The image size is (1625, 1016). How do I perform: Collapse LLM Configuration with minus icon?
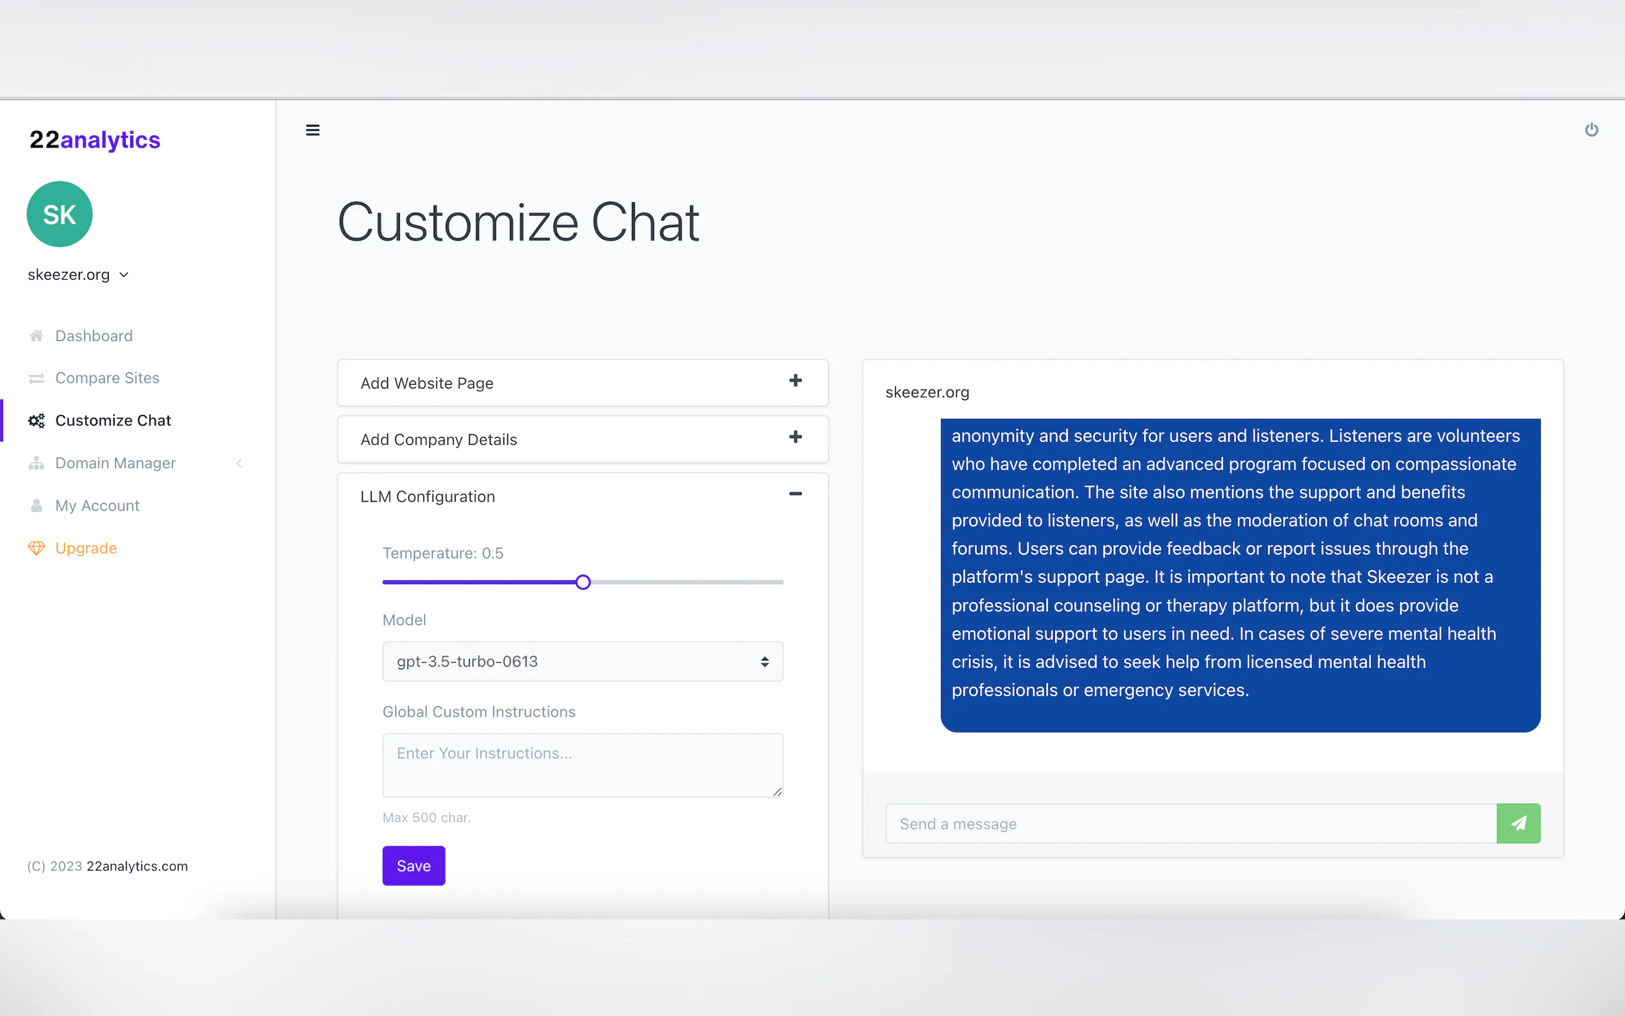click(x=795, y=494)
